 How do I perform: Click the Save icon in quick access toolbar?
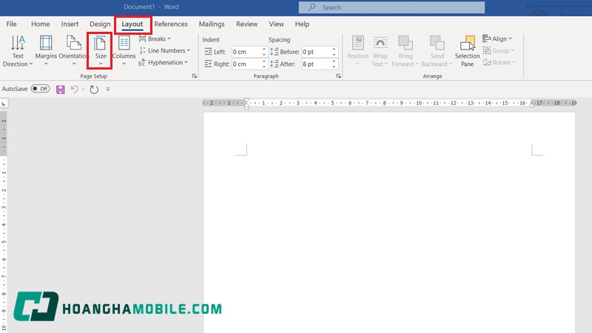61,89
